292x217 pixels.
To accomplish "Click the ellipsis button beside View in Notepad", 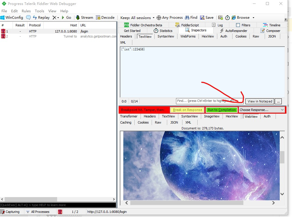I will 278,101.
